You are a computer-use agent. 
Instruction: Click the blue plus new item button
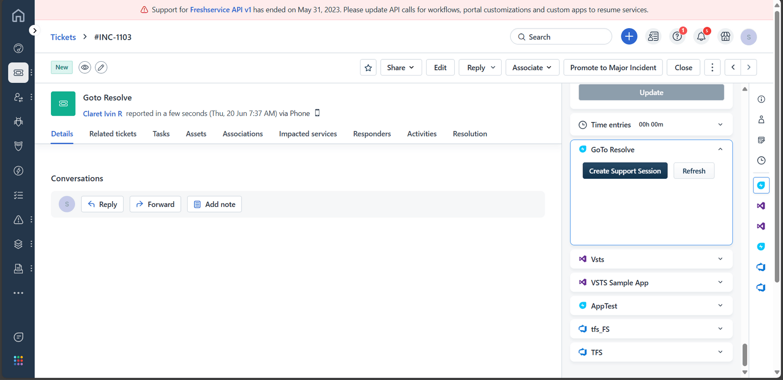629,37
